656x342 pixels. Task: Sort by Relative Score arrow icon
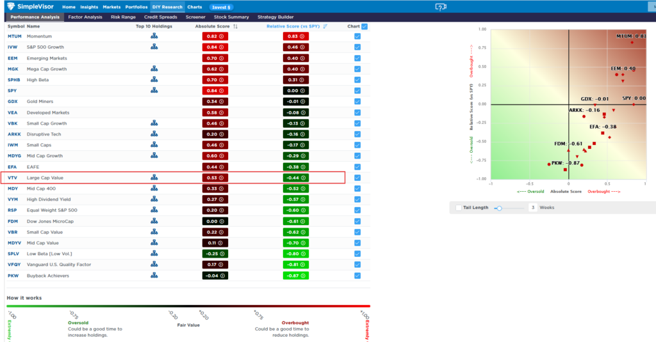325,26
